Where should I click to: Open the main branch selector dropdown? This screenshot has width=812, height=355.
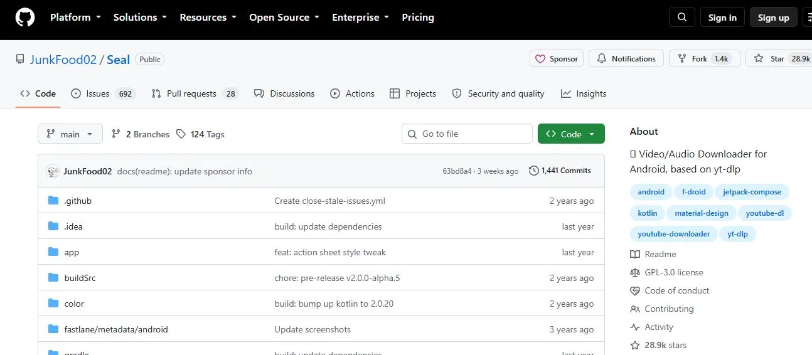pos(70,134)
